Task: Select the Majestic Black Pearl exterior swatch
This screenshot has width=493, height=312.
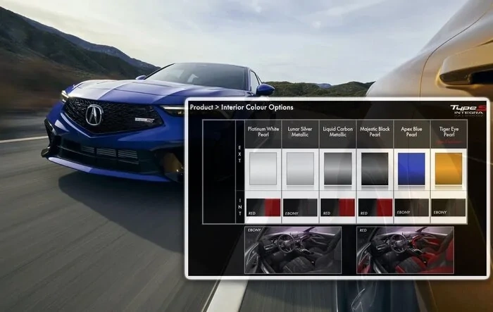Action: coord(375,169)
